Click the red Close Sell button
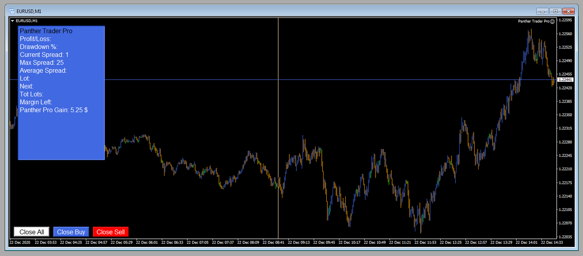This screenshot has height=256, width=583. 111,232
